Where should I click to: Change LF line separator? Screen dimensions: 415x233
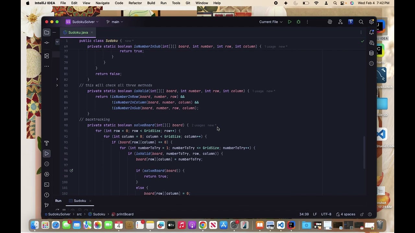point(315,214)
